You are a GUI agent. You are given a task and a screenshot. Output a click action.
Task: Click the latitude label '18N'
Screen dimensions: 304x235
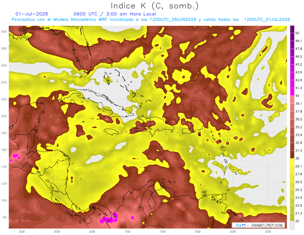(4, 133)
